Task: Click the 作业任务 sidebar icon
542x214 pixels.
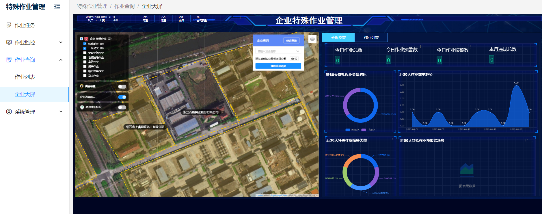Action: tap(9, 25)
